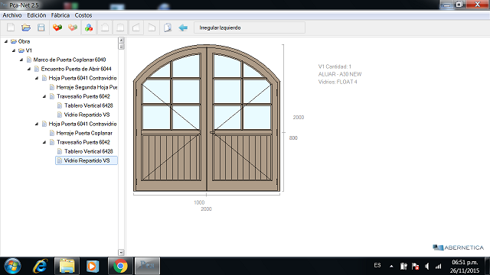The width and height of the screenshot is (490, 275).
Task: Open a file with the folder icon
Action: [26, 27]
